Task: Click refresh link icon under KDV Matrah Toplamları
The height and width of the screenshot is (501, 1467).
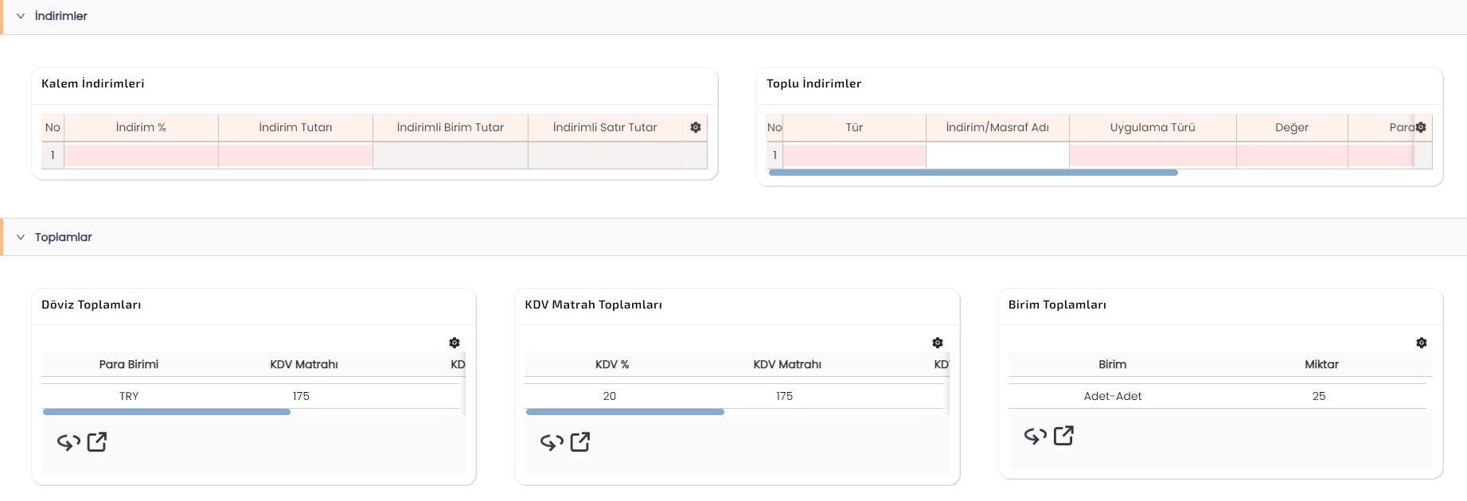Action: click(x=552, y=442)
